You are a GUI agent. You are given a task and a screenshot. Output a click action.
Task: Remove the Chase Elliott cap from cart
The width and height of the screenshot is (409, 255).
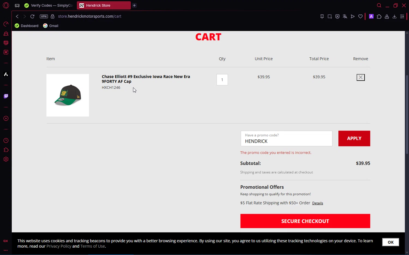[x=360, y=77]
